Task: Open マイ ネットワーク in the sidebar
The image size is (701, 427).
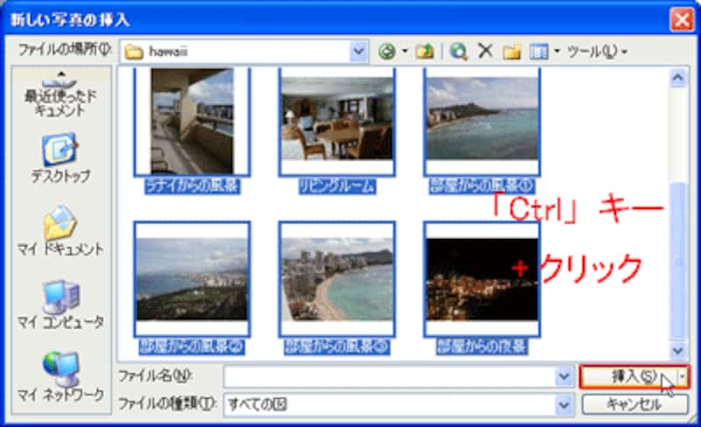Action: pyautogui.click(x=60, y=376)
